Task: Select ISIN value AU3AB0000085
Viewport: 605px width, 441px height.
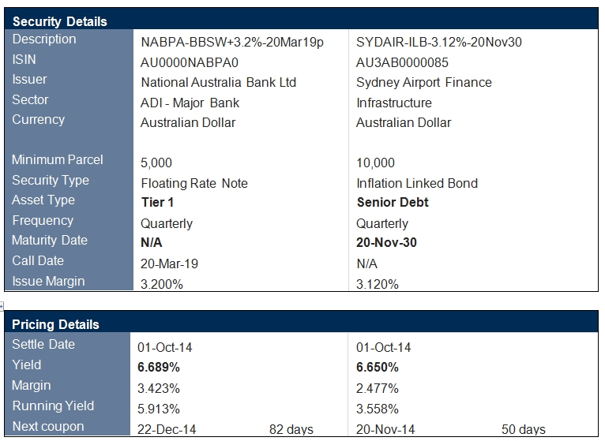Action: coord(402,62)
